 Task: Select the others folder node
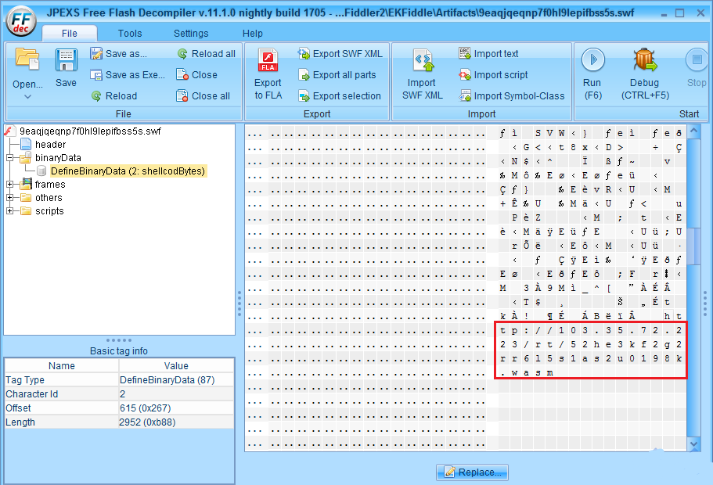point(49,198)
